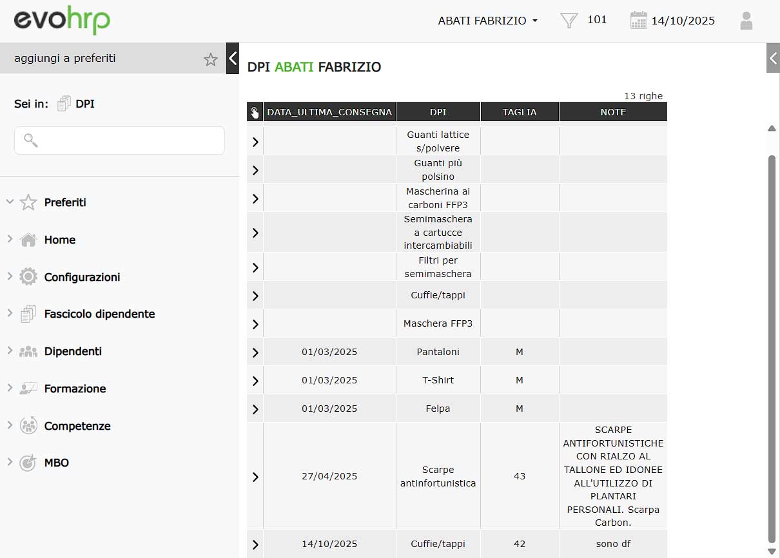Click the Configurazioni gear icon
The width and height of the screenshot is (780, 558).
(x=28, y=277)
